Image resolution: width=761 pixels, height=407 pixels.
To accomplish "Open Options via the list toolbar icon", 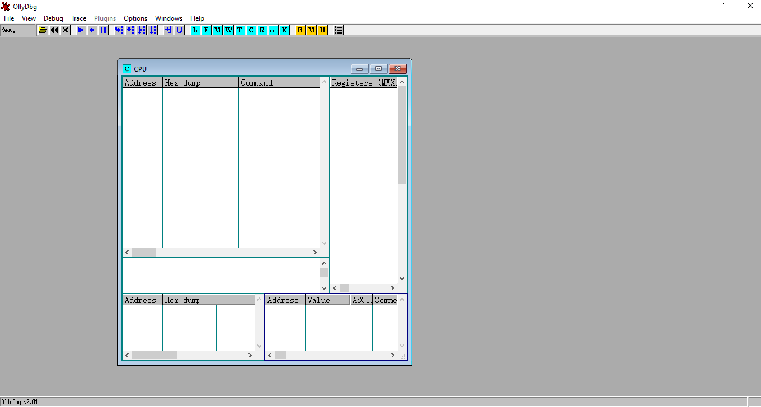I will pos(339,30).
